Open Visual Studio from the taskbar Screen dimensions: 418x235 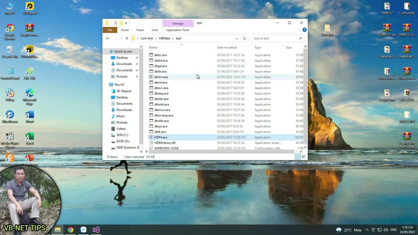pos(96,230)
